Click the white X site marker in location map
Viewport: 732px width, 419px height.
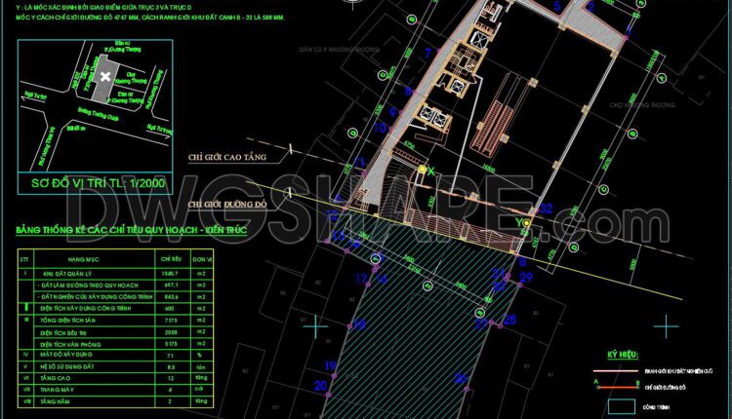(105, 76)
